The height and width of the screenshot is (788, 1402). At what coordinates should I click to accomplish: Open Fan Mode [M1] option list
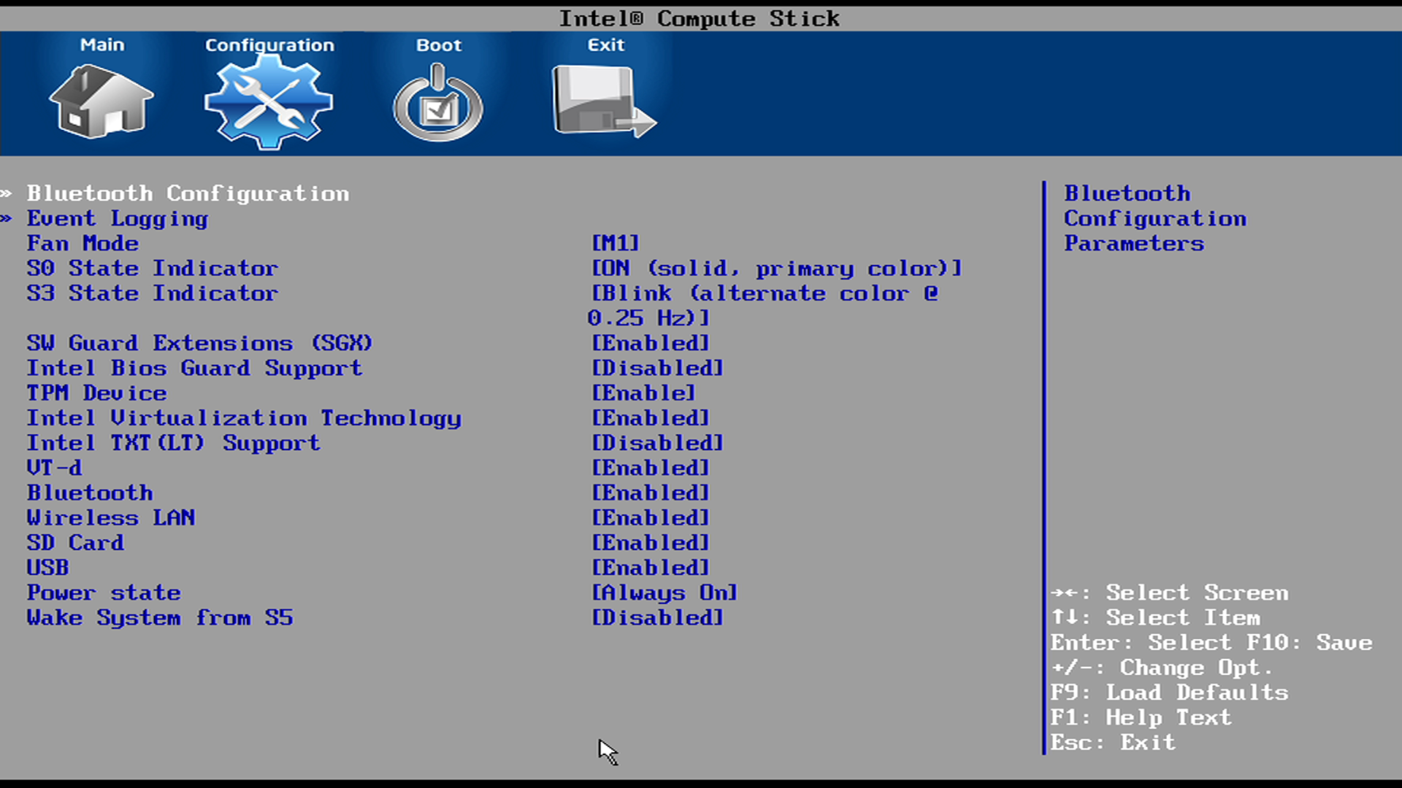pyautogui.click(x=615, y=243)
